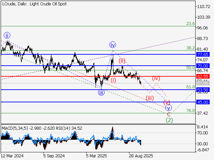Image resolution: width=214 pixels, height=160 pixels.
Task: Select the blue circled wave iii marker
Action: [101, 93]
